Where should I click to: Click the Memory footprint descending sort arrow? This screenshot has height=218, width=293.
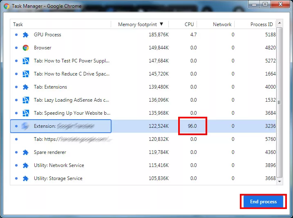coord(161,24)
